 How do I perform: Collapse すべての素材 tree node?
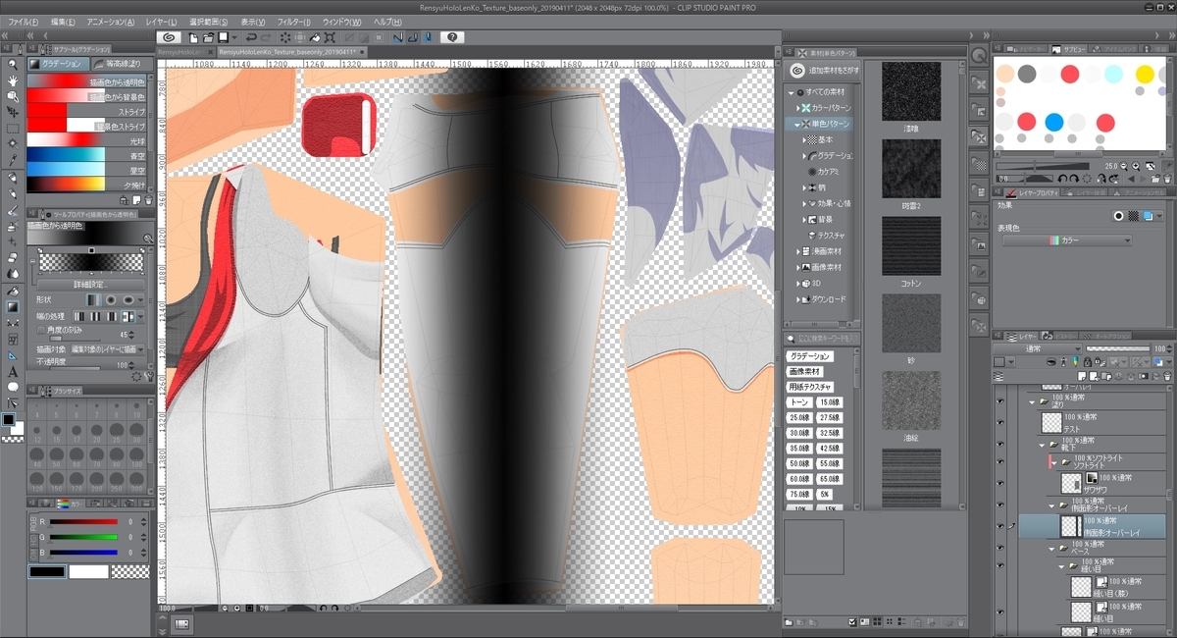(793, 91)
